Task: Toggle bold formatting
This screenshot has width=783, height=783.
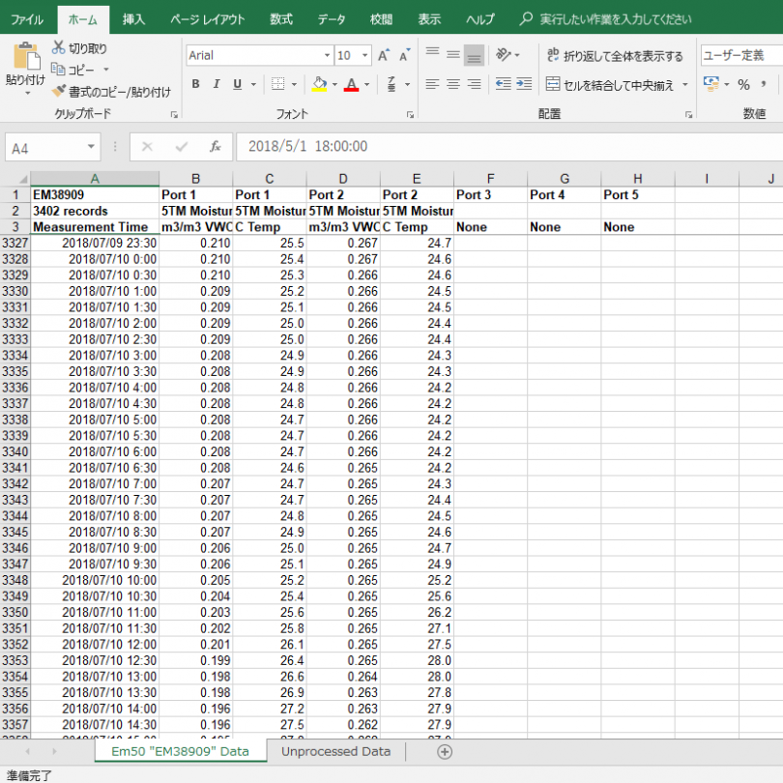Action: (195, 84)
